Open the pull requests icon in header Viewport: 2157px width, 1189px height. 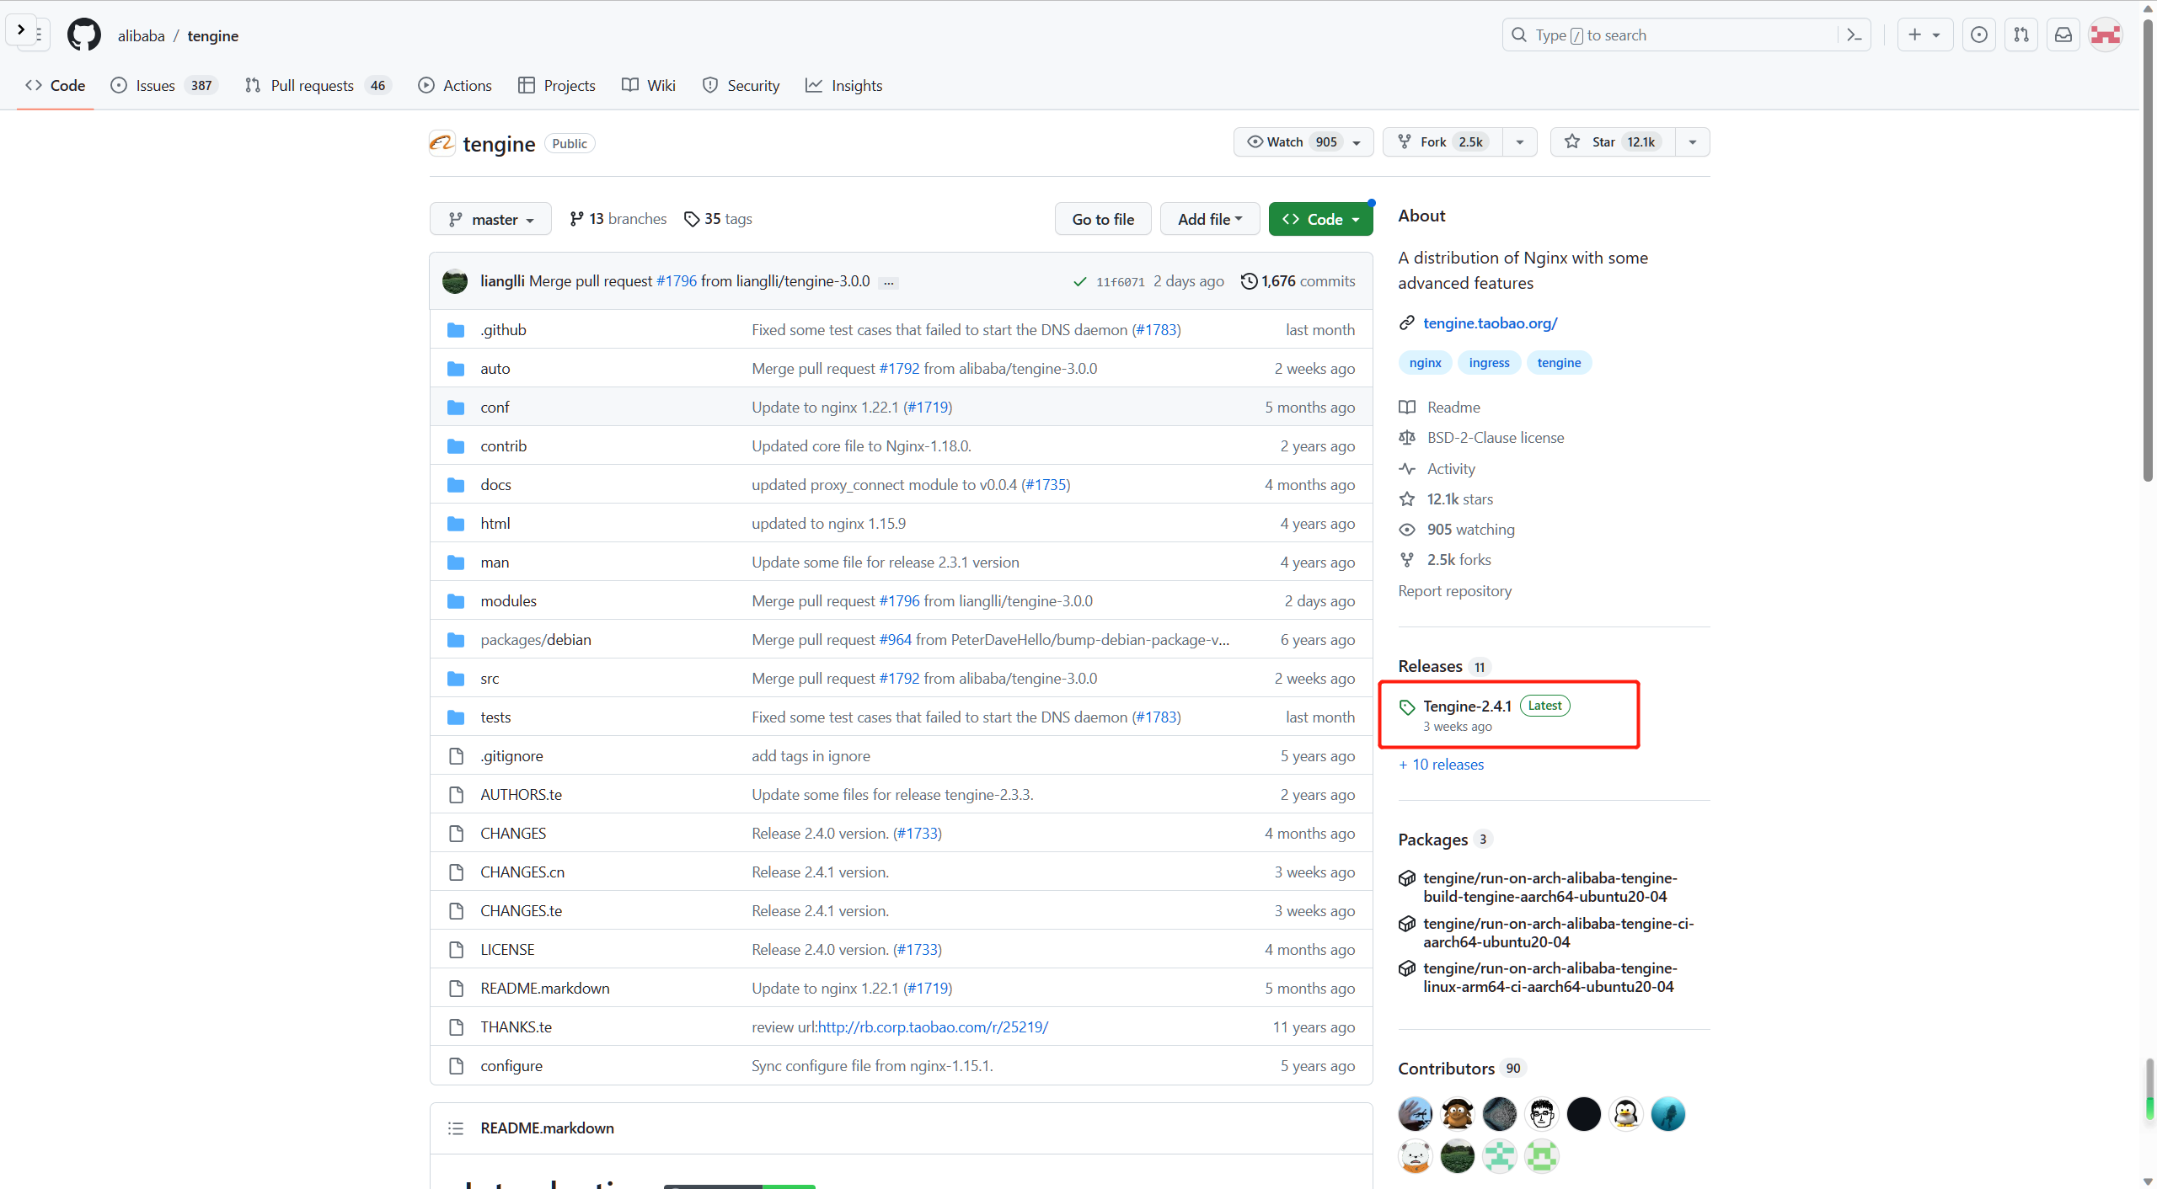pos(2021,35)
